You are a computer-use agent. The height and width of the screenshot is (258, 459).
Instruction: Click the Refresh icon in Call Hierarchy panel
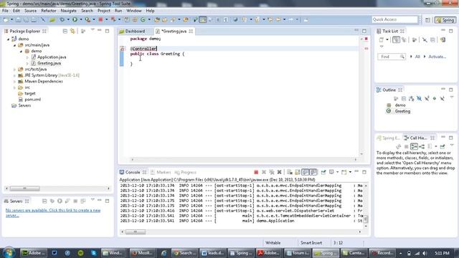pyautogui.click(x=399, y=146)
